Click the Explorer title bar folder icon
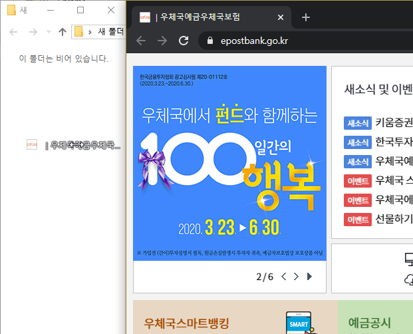Image resolution: width=413 pixels, height=334 pixels. coord(11,10)
